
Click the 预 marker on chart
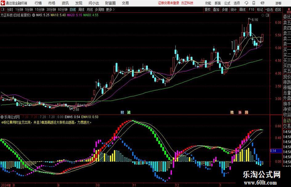pyautogui.click(x=246, y=112)
